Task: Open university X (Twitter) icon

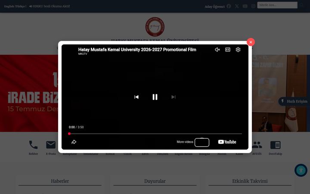Action: 237,6
